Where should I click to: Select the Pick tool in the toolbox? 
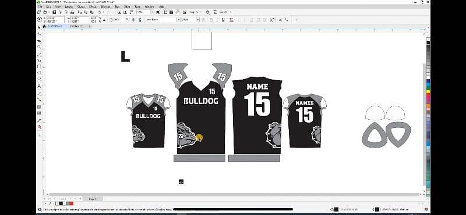tap(39, 27)
